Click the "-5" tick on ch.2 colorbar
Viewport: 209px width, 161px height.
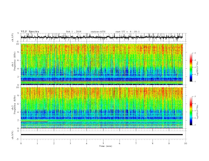(x=194, y=111)
